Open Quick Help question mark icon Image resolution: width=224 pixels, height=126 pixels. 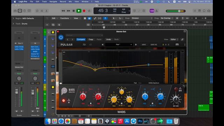pyautogui.click(x=24, y=11)
